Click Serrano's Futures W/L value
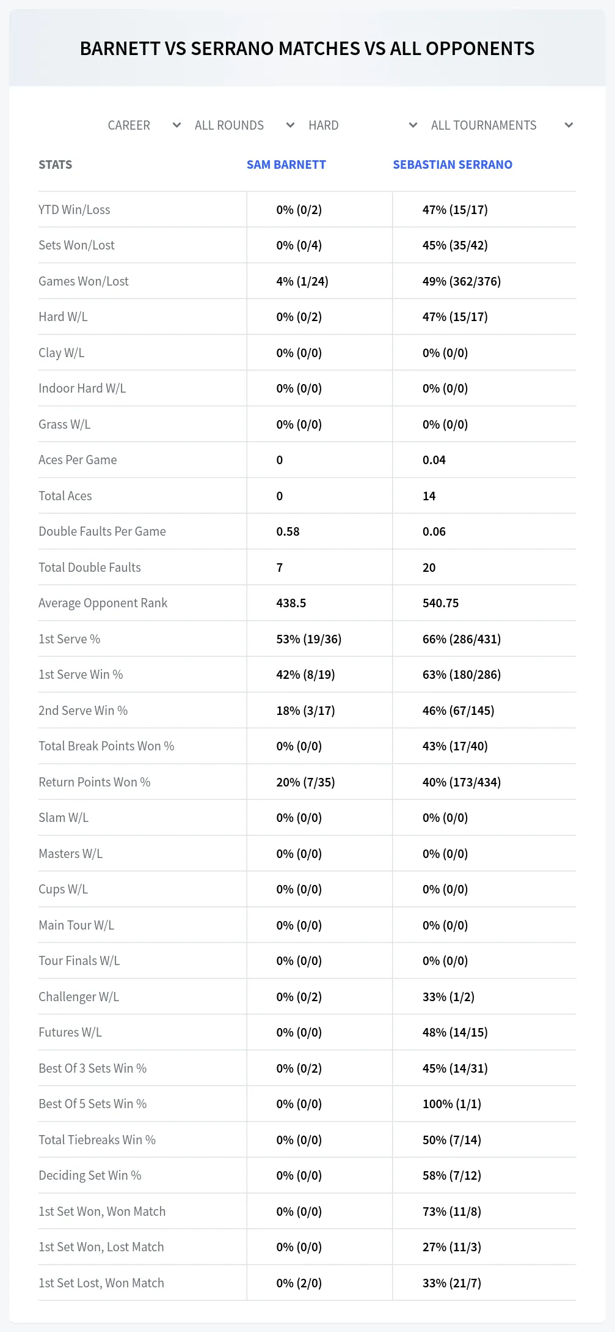Screen dimensions: 615x1332 [455, 1032]
